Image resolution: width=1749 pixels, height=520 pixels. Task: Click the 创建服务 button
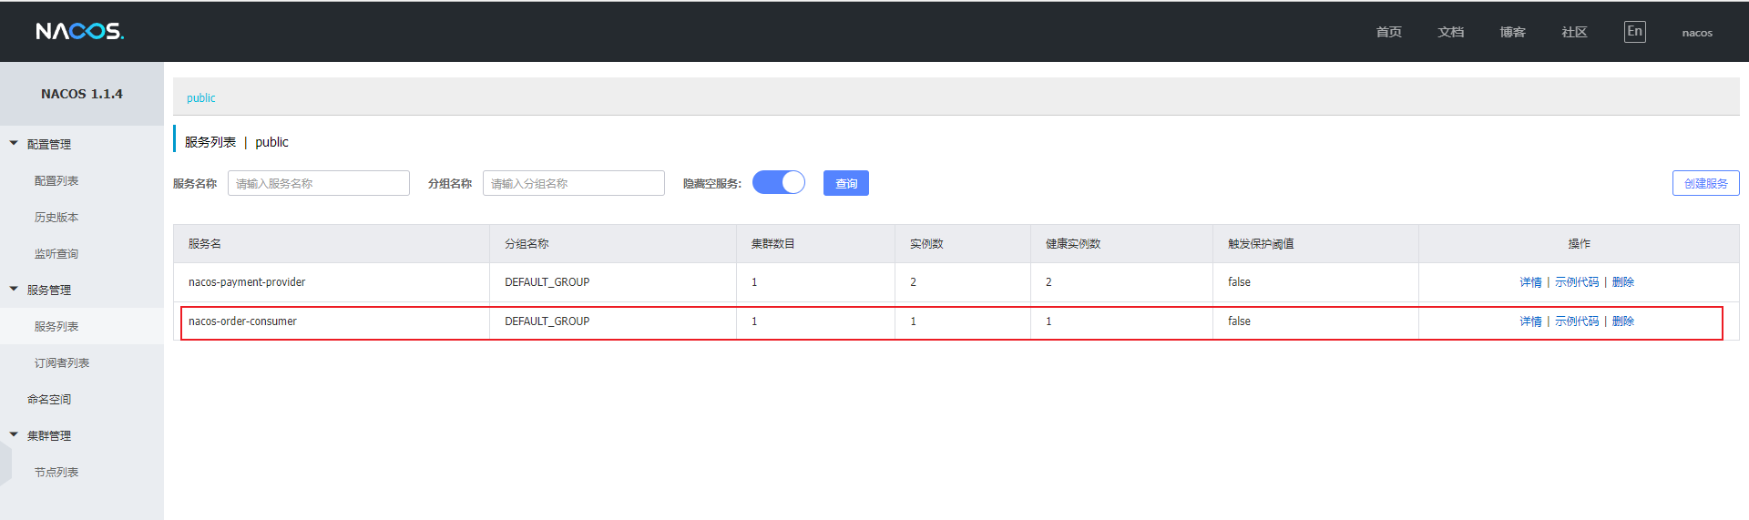(1706, 183)
